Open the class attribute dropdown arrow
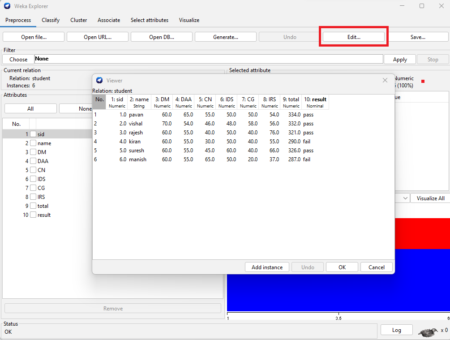 (405, 198)
